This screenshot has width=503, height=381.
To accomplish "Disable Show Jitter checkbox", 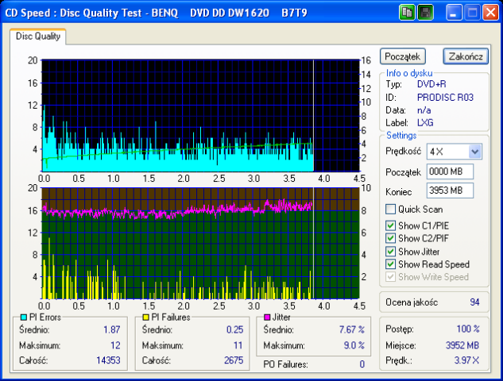I will click(x=390, y=252).
